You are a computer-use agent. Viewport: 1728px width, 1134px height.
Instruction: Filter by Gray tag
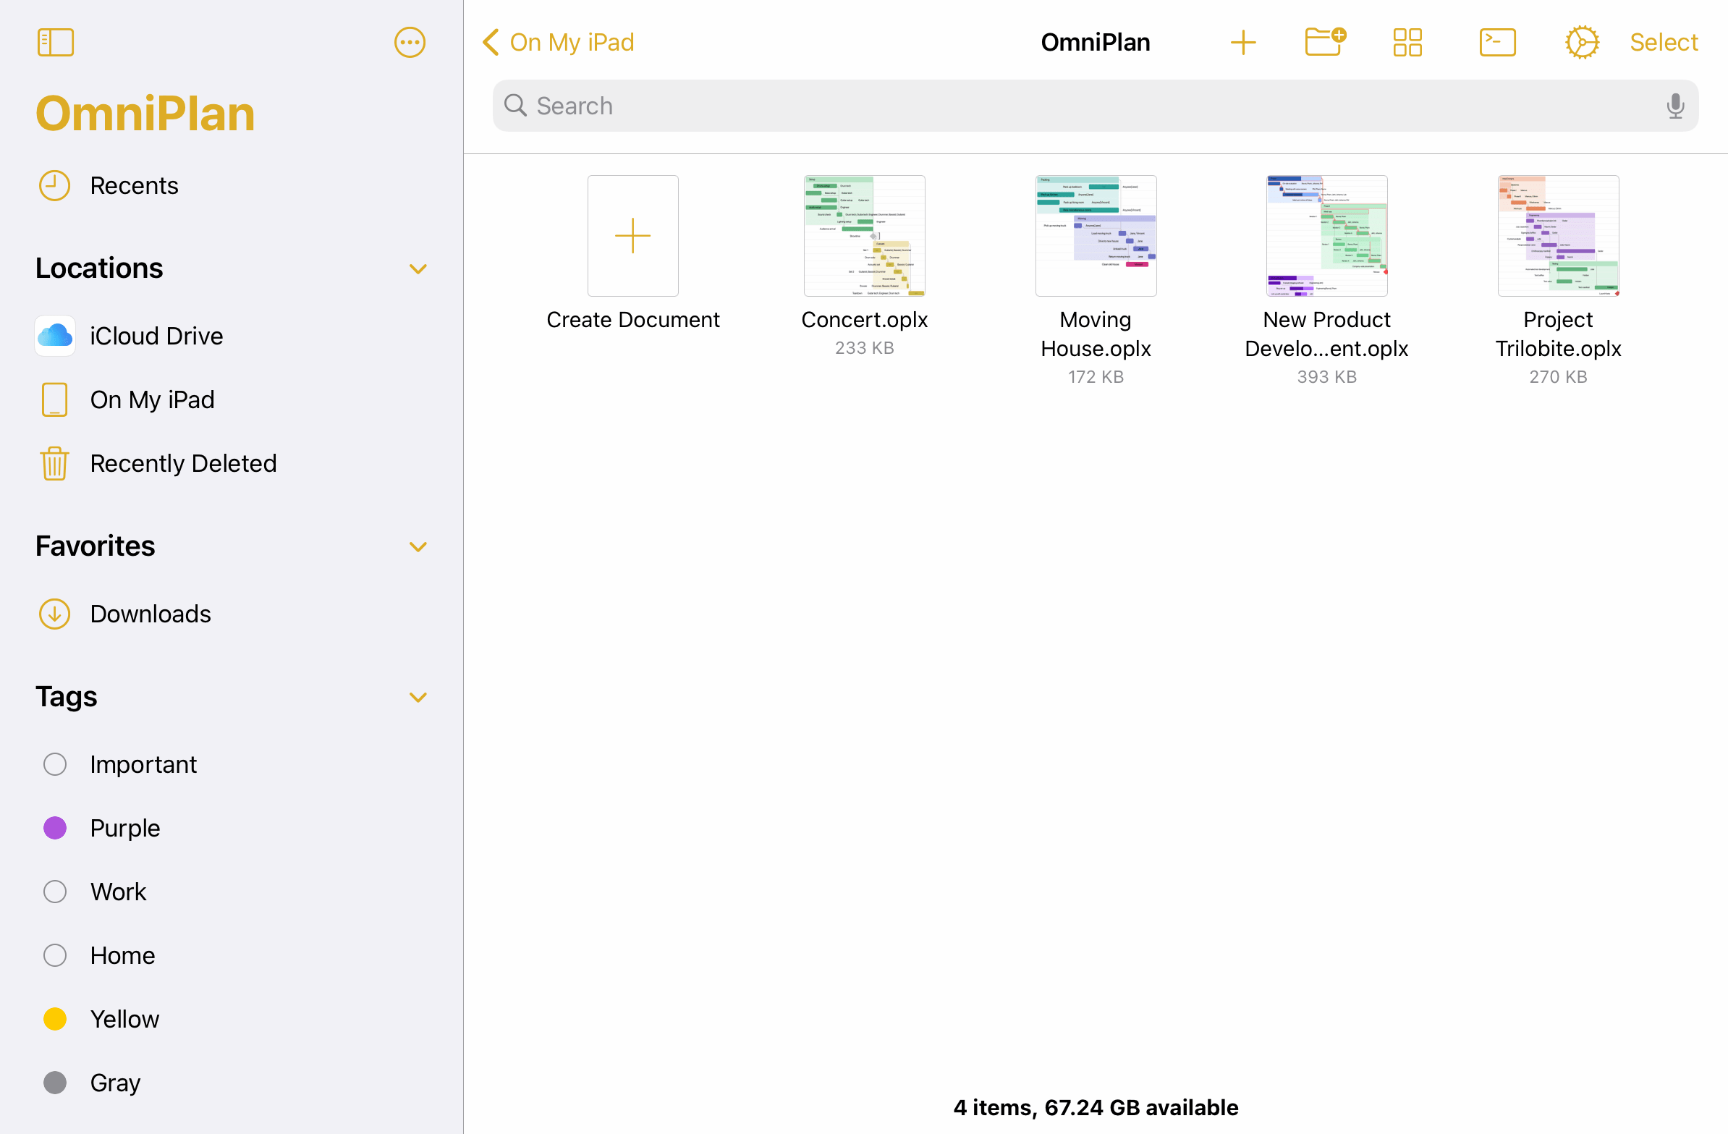point(231,1083)
